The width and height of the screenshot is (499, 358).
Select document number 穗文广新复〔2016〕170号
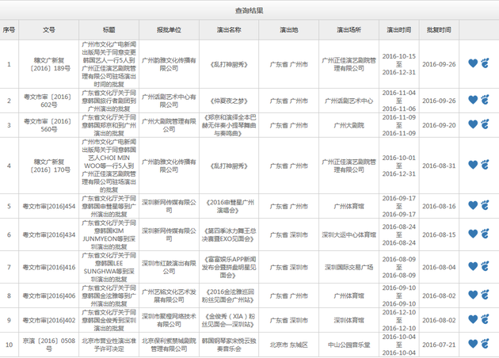49,166
